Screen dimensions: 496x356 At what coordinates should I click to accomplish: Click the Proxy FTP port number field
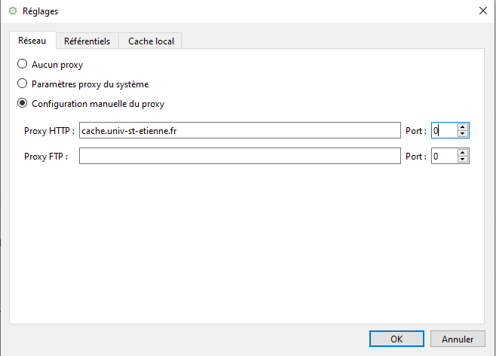point(443,157)
